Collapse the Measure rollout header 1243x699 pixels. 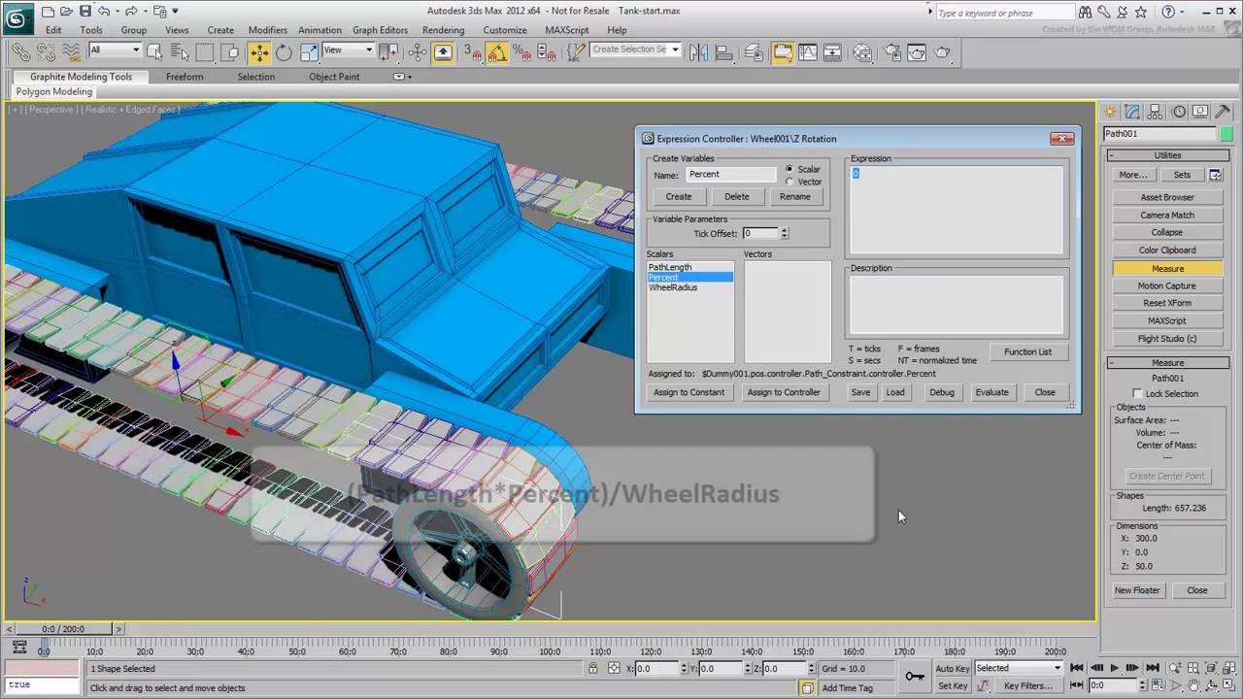coord(1167,362)
